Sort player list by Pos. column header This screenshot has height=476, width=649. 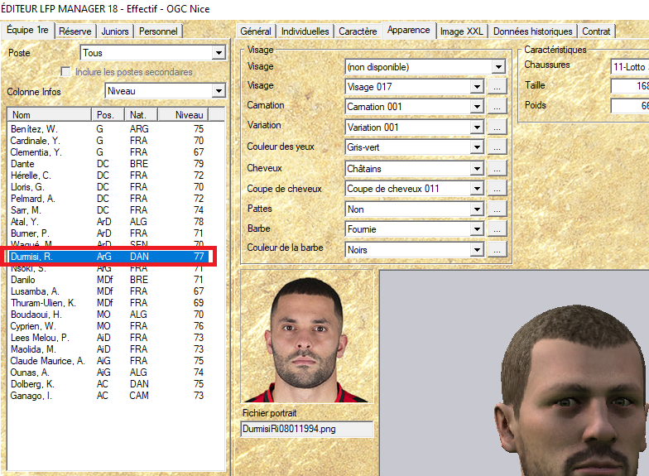tap(108, 114)
